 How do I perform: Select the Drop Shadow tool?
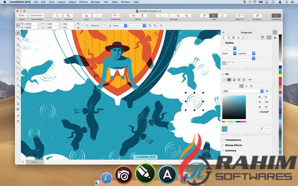point(18,104)
